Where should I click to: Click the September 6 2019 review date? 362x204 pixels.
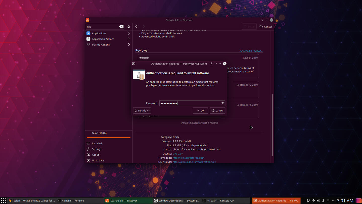coord(247,105)
